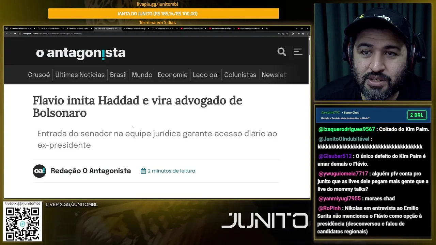
Task: Reload the page with the refresh icon
Action: pos(15,34)
